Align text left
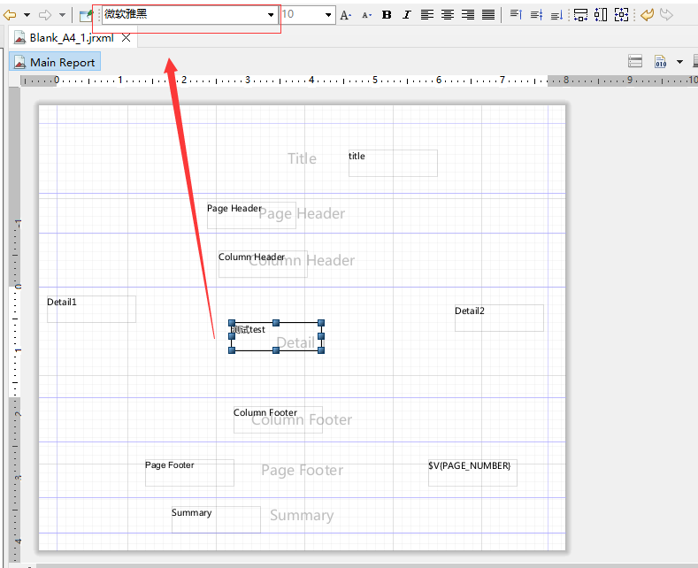This screenshot has width=698, height=568. point(427,15)
